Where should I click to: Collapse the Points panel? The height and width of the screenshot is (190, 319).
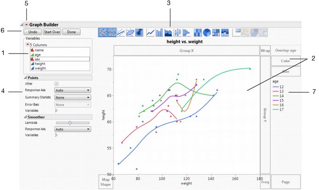point(25,78)
